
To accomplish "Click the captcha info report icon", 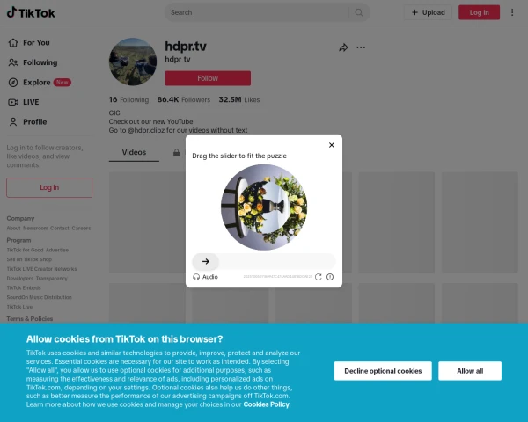I will coord(330,277).
